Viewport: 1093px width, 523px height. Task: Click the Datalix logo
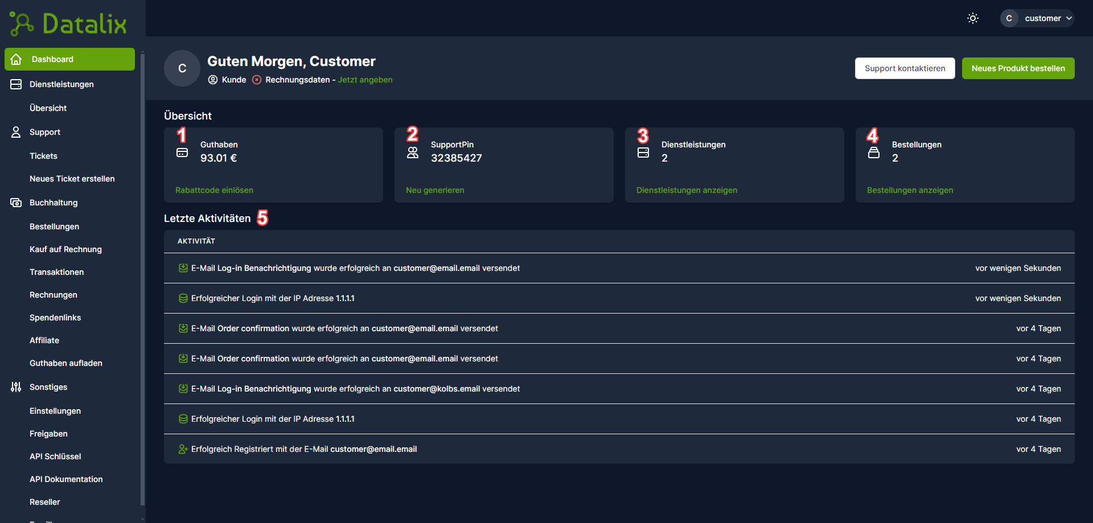[68, 24]
